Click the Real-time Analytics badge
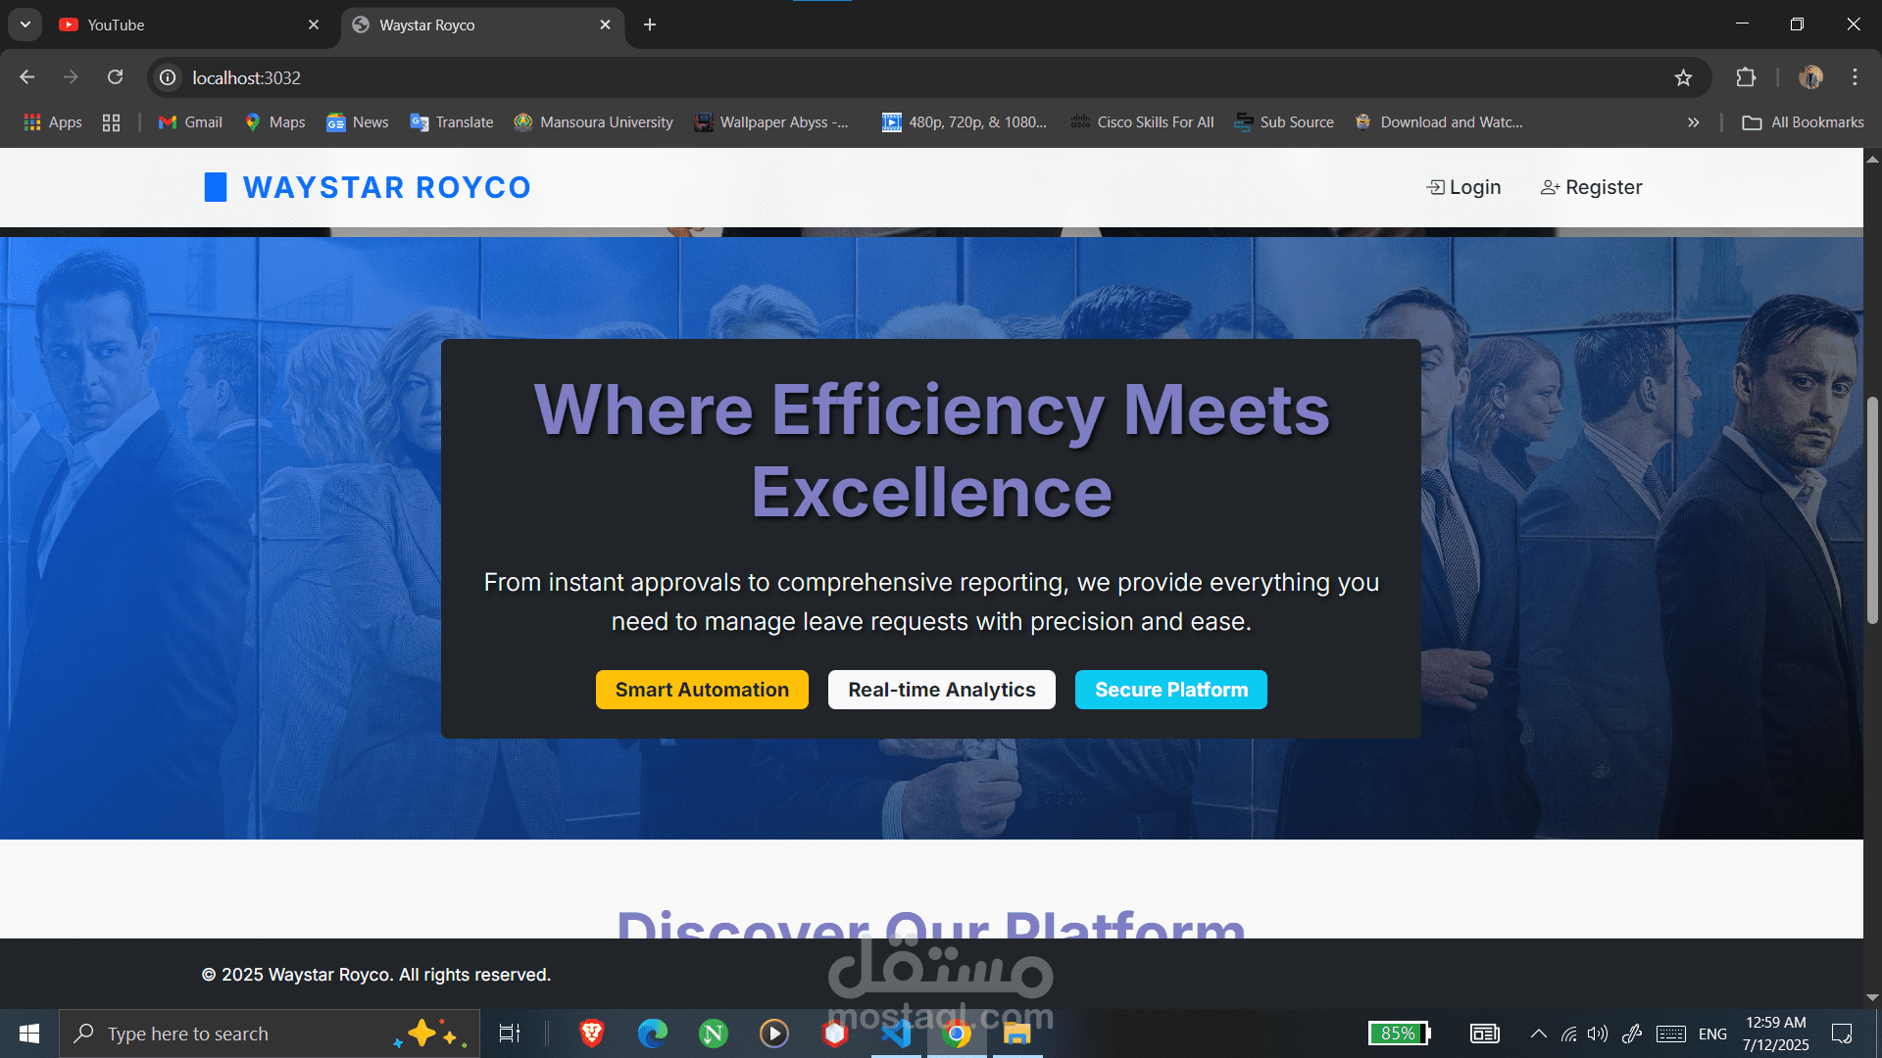The width and height of the screenshot is (1882, 1058). coord(941,690)
